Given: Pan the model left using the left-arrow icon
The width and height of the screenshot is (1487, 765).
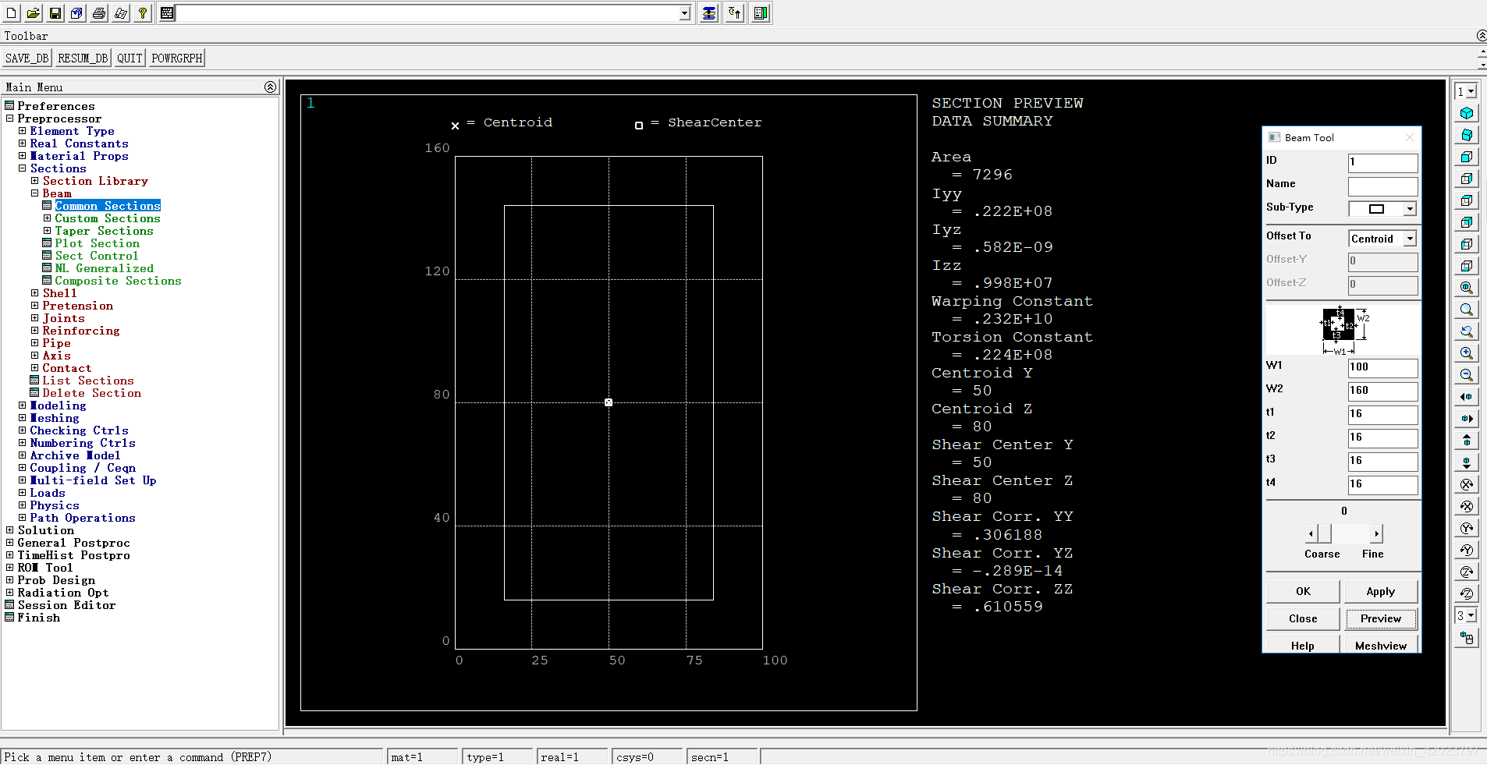Looking at the screenshot, I should [1467, 397].
